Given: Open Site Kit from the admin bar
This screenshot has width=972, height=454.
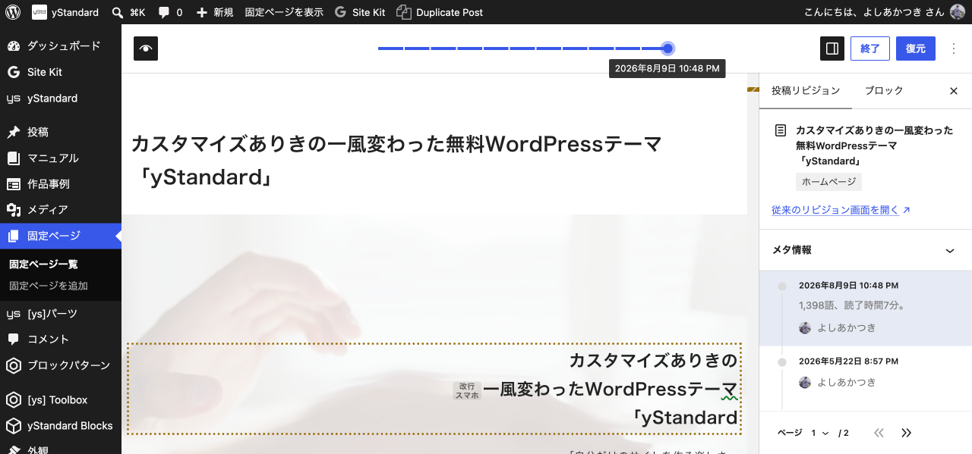Looking at the screenshot, I should click(361, 12).
